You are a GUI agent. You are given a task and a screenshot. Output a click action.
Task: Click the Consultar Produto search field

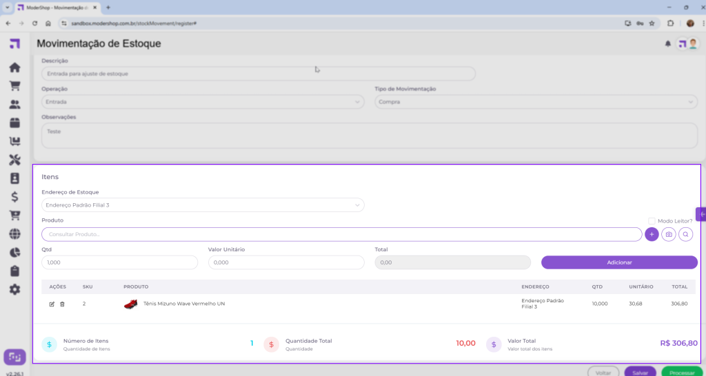[341, 235]
